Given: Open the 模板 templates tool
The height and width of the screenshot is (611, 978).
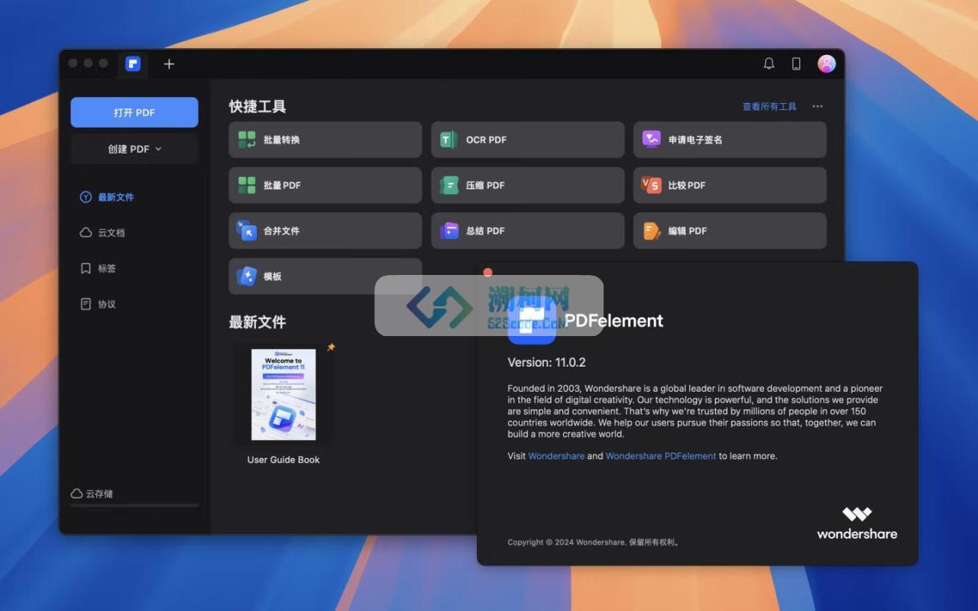Looking at the screenshot, I should pos(325,276).
